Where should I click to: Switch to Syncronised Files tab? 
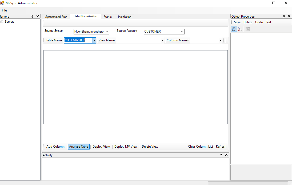56,17
